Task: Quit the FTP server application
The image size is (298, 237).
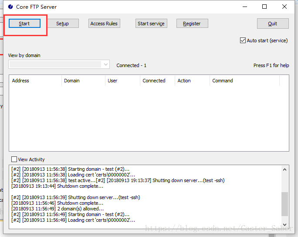Action: click(273, 24)
